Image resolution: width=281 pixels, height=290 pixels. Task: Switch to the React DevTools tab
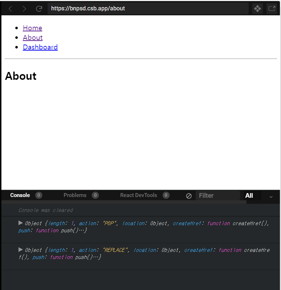138,195
